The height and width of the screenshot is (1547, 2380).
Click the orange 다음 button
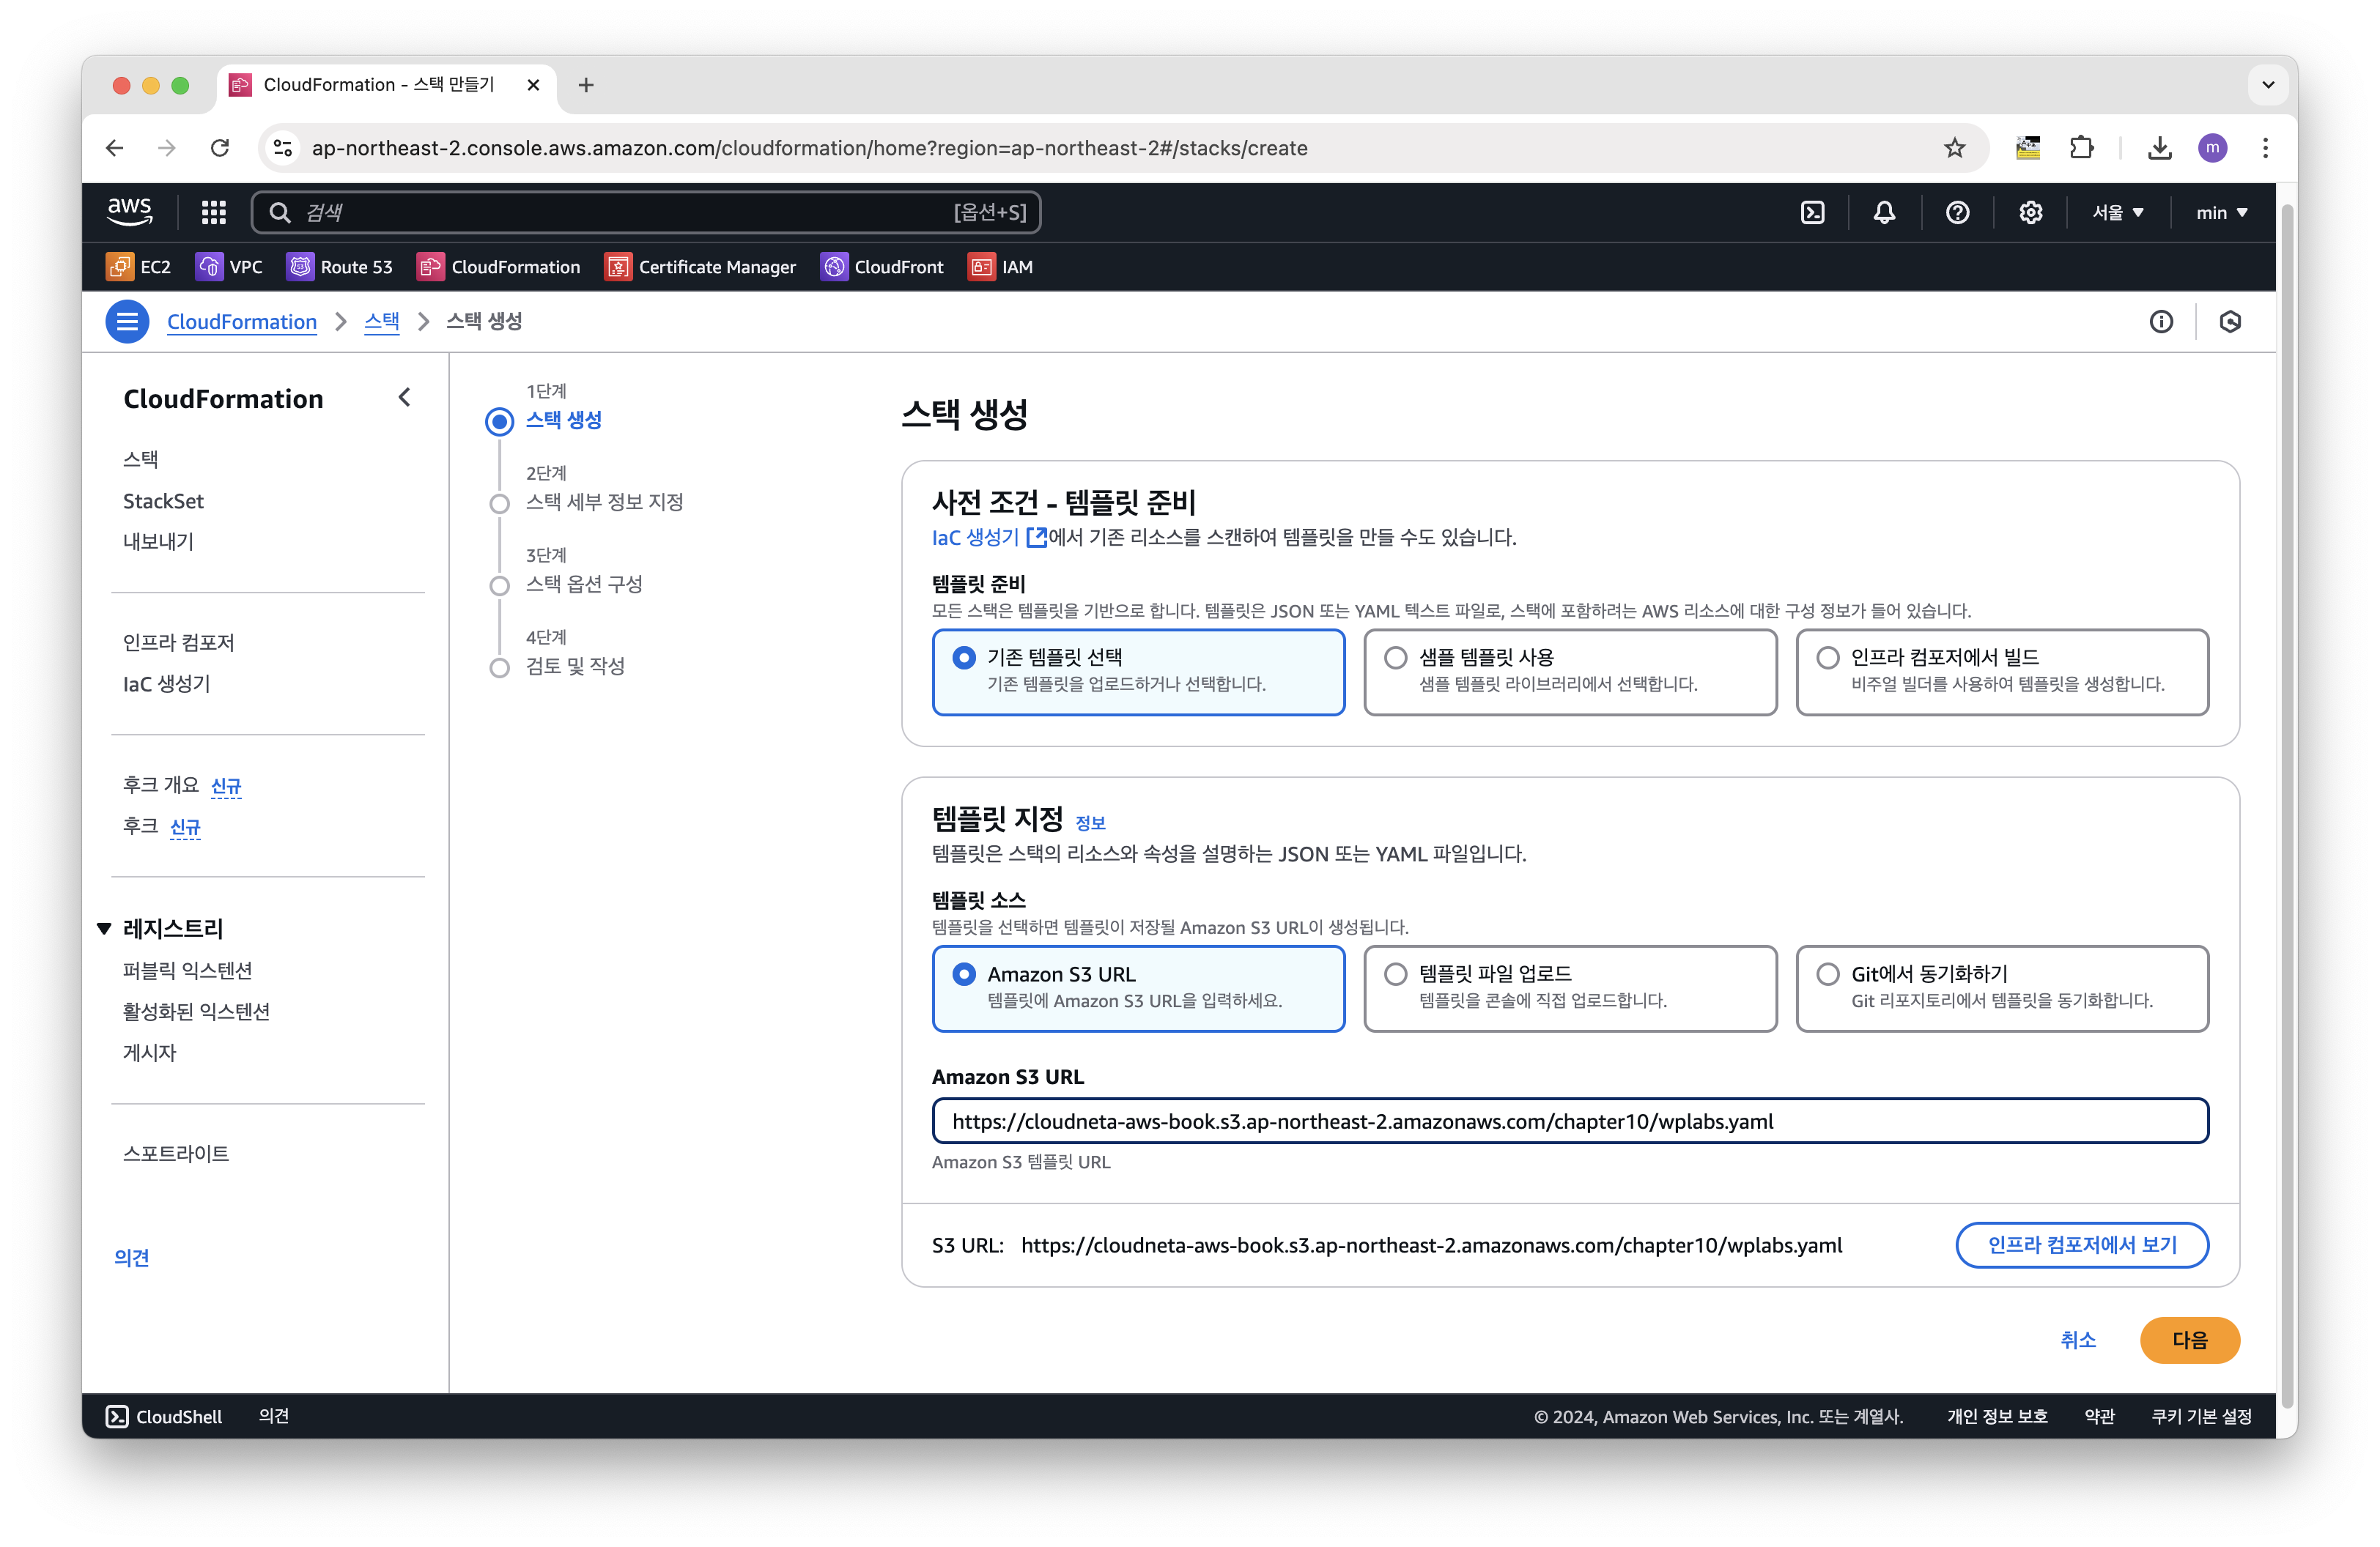point(2188,1339)
